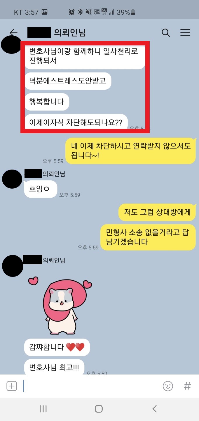Tap the '변호사님 최고!!!' message bubble
Screen dimensions: 199x421
click(x=54, y=367)
